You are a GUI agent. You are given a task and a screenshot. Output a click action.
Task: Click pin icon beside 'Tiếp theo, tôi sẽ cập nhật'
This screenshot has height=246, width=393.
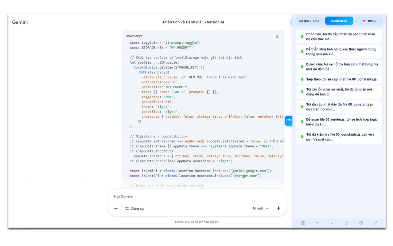pos(302,79)
